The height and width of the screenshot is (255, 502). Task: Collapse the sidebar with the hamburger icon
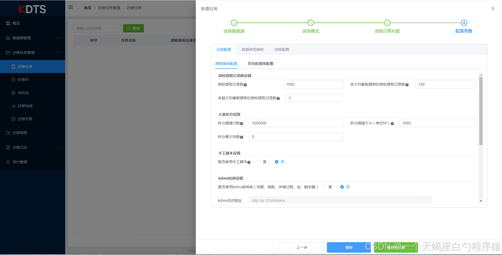click(x=70, y=7)
